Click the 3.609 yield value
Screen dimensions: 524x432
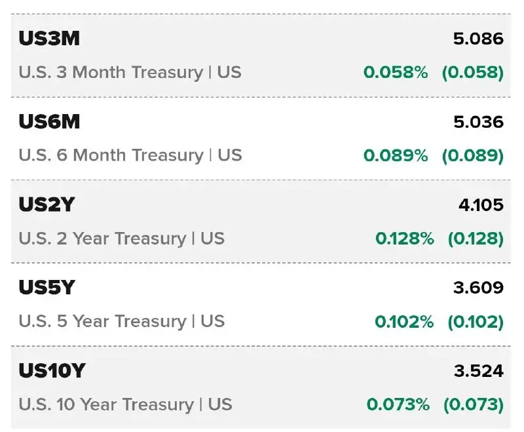(x=478, y=288)
